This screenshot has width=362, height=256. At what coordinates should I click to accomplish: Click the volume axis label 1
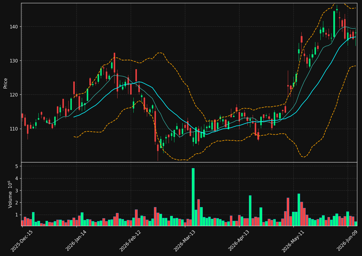(x=17, y=215)
